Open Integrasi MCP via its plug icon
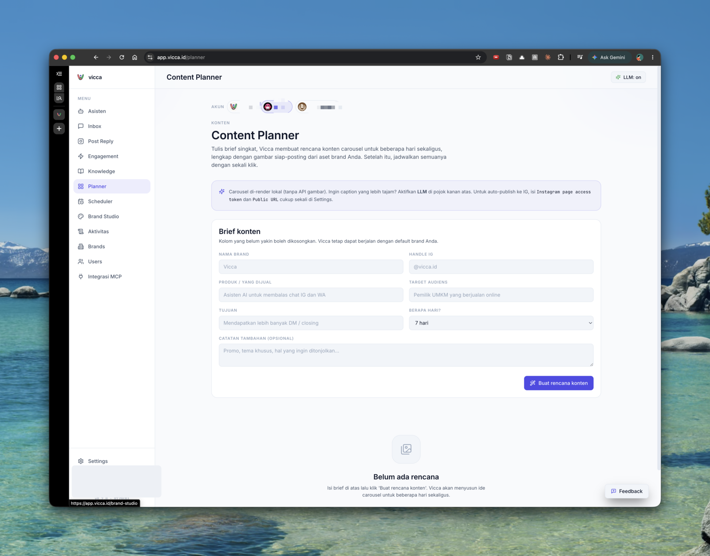Image resolution: width=710 pixels, height=556 pixels. [81, 277]
